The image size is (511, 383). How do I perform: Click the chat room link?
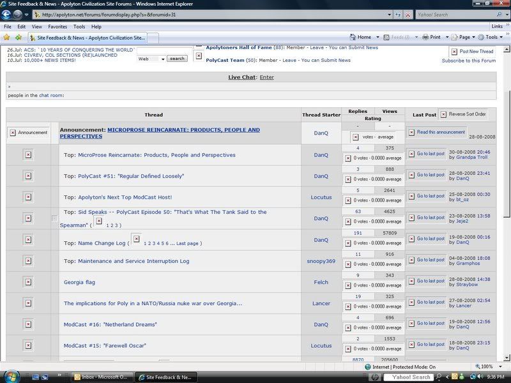(50, 95)
